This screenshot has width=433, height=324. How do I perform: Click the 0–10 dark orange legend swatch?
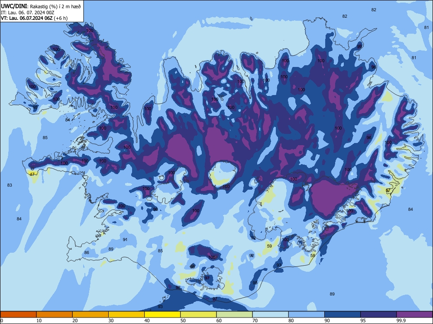[x=18, y=314]
